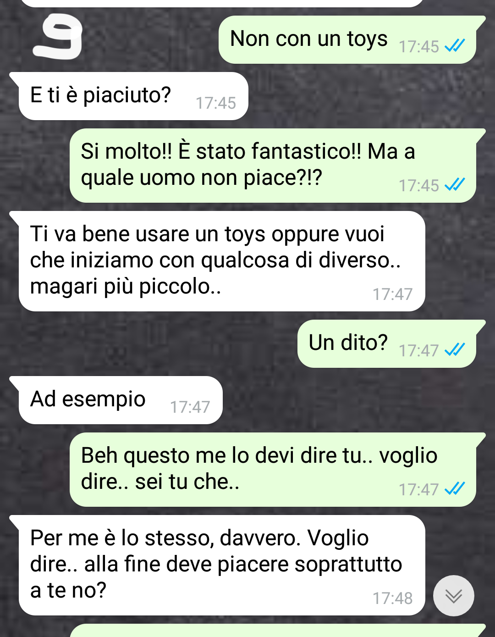Click the partially visible white bubble at top

click(x=222, y=3)
